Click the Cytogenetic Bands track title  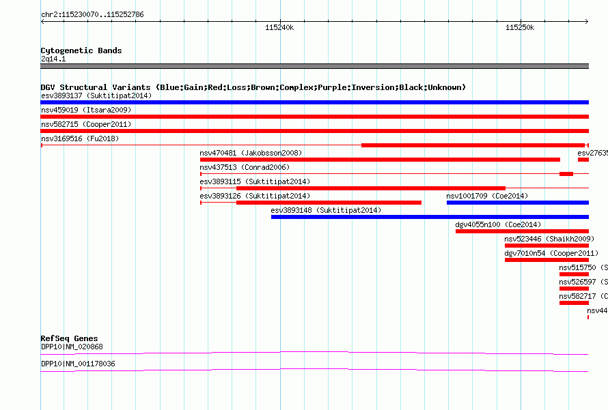[81, 50]
